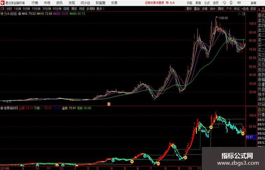Open the 资讯 menu
The height and width of the screenshot is (170, 265).
click(x=59, y=3)
